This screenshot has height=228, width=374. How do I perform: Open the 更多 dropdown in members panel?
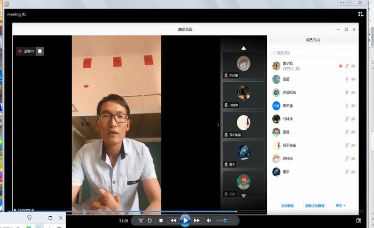[x=340, y=206]
